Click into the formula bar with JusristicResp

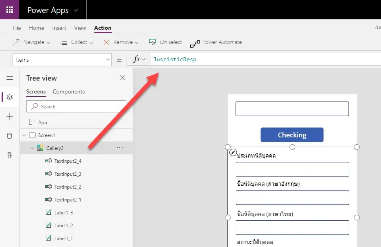266,60
